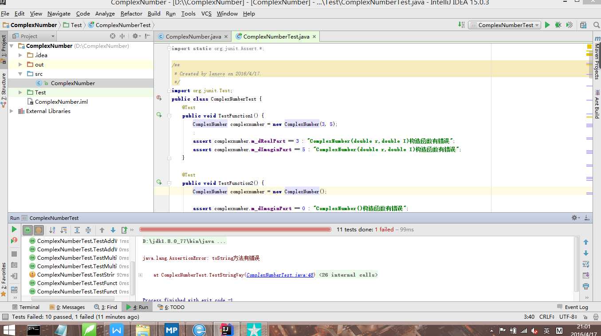The image size is (601, 336).
Task: Expand the Test folder in project tree
Action: (x=20, y=93)
